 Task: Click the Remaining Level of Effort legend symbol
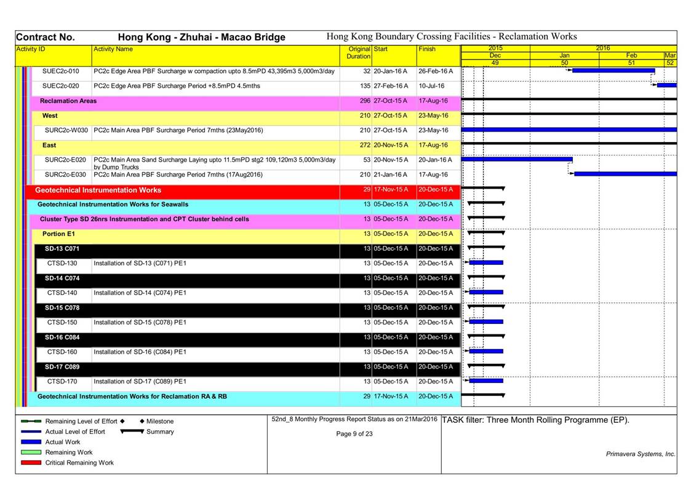31,422
